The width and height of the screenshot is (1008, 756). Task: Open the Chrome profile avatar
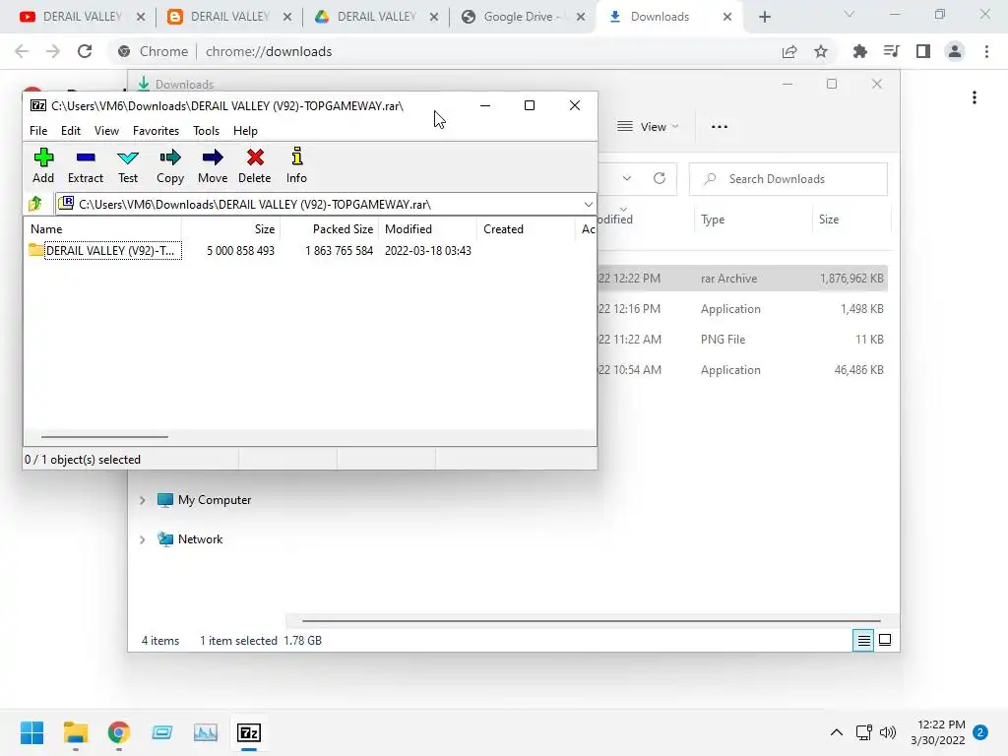[955, 51]
